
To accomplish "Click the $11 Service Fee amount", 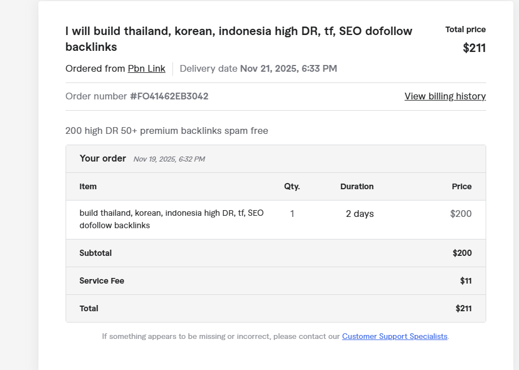I will (466, 281).
